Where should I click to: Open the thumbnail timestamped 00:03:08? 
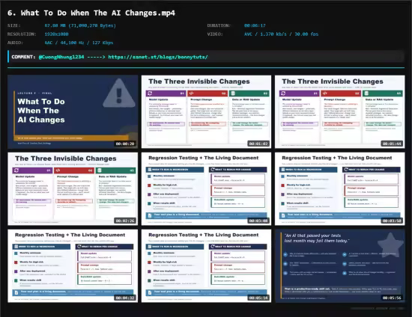[206, 189]
